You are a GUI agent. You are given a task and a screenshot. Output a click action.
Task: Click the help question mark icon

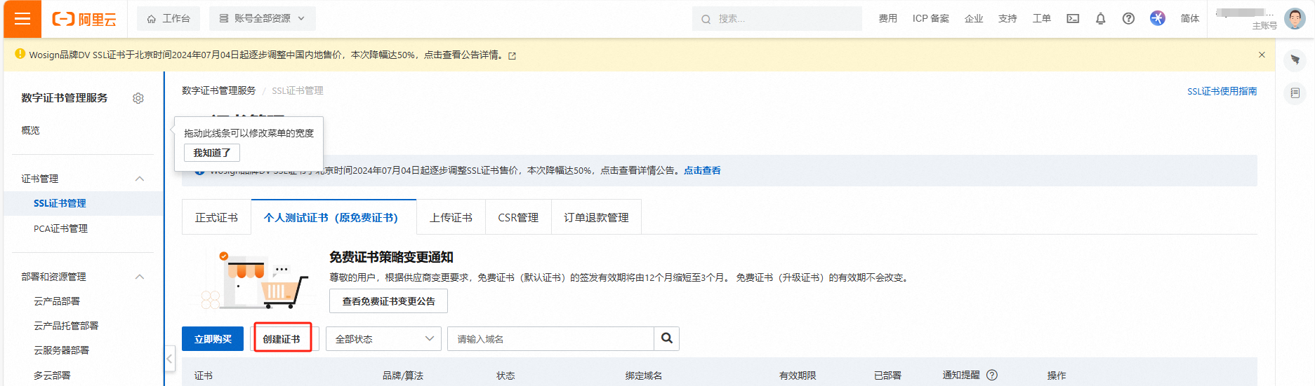(x=1128, y=19)
